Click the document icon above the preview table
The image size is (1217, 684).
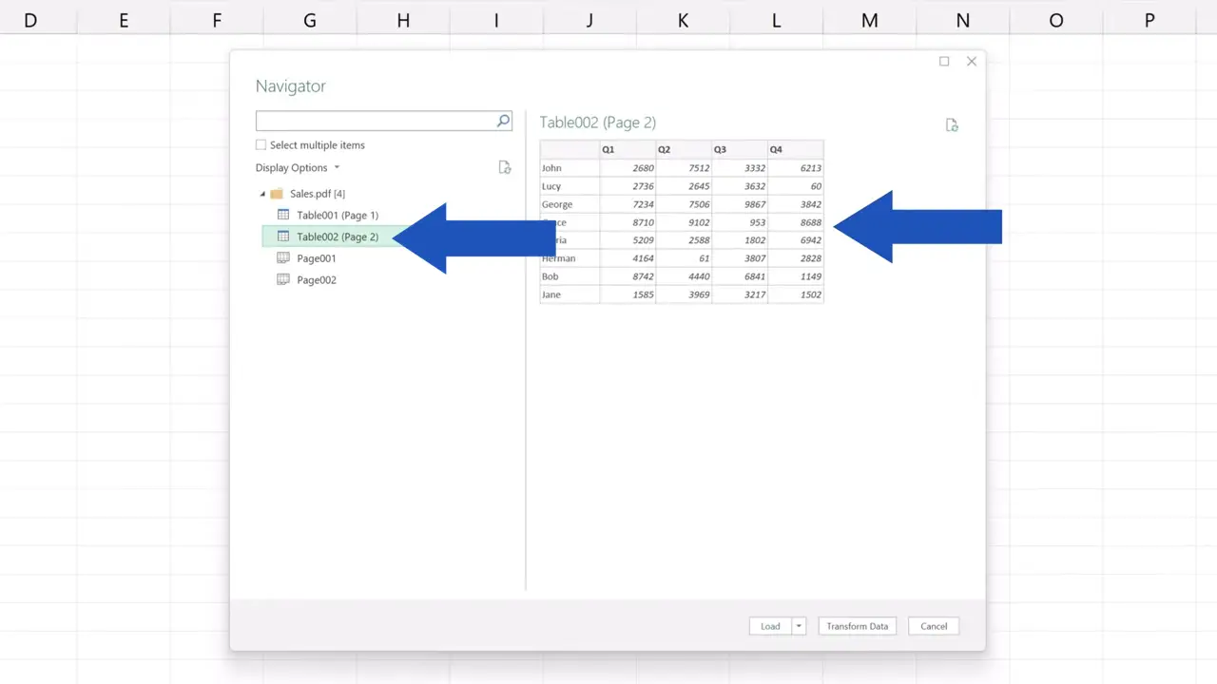[952, 124]
